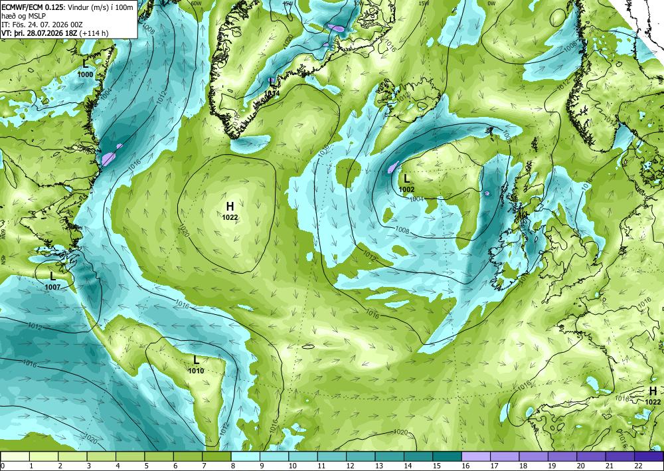Click the 1020 isobar label around the Atlantic high
664x471 pixels.
coord(184,231)
